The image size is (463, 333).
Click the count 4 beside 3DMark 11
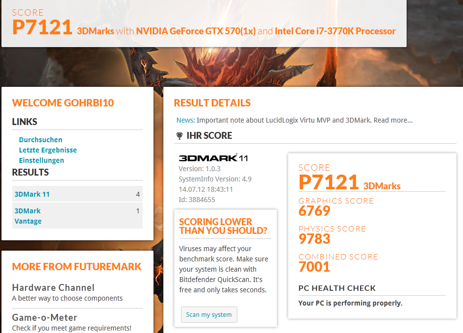(x=138, y=194)
